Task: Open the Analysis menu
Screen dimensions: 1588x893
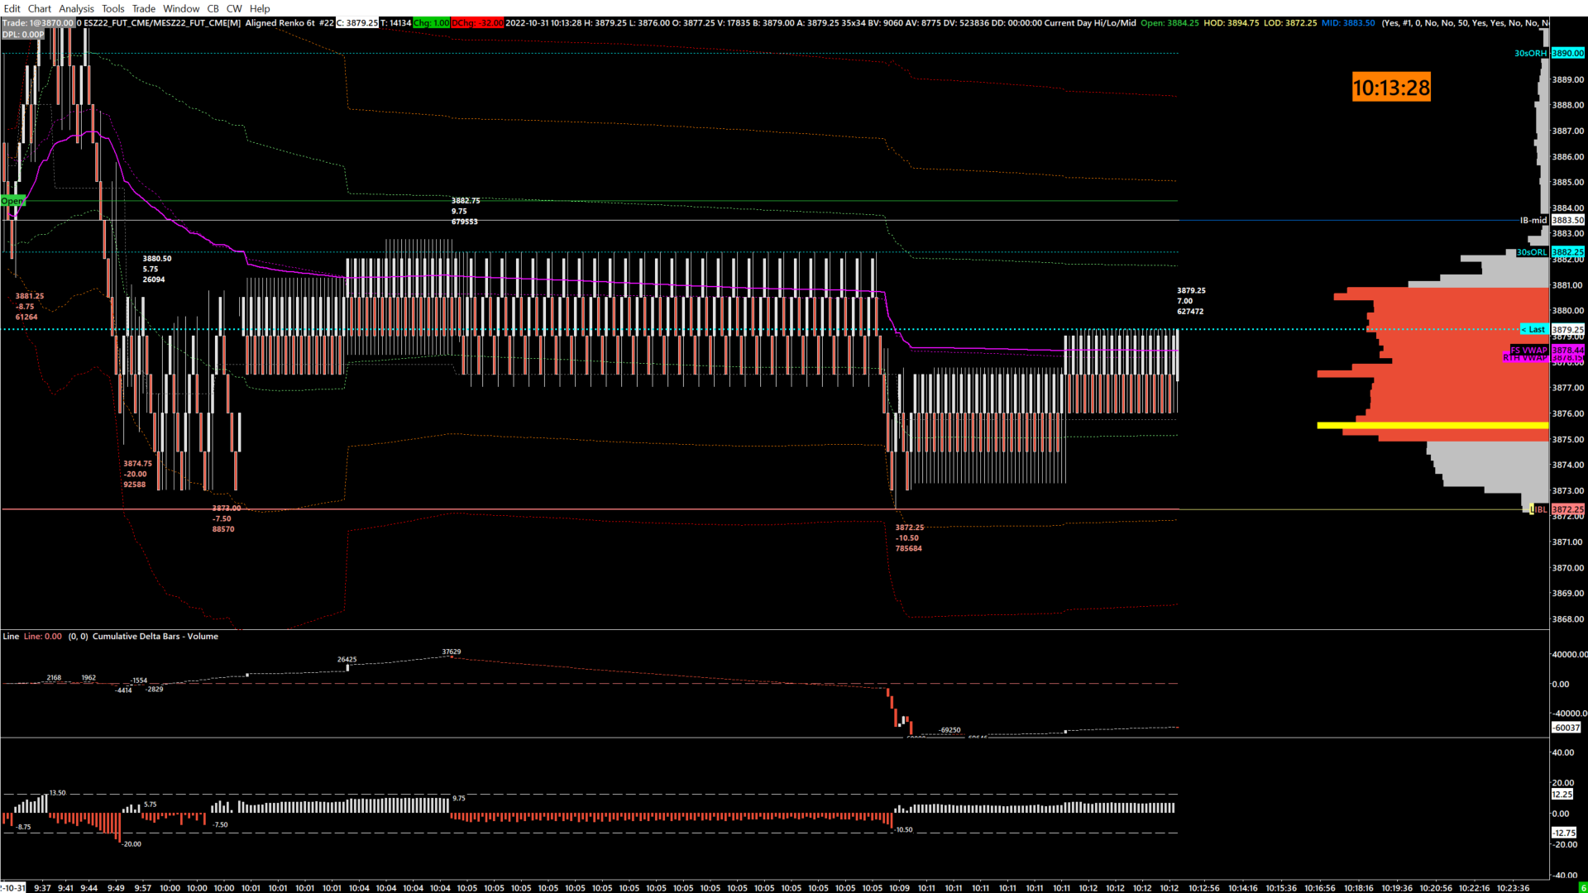Action: tap(76, 8)
